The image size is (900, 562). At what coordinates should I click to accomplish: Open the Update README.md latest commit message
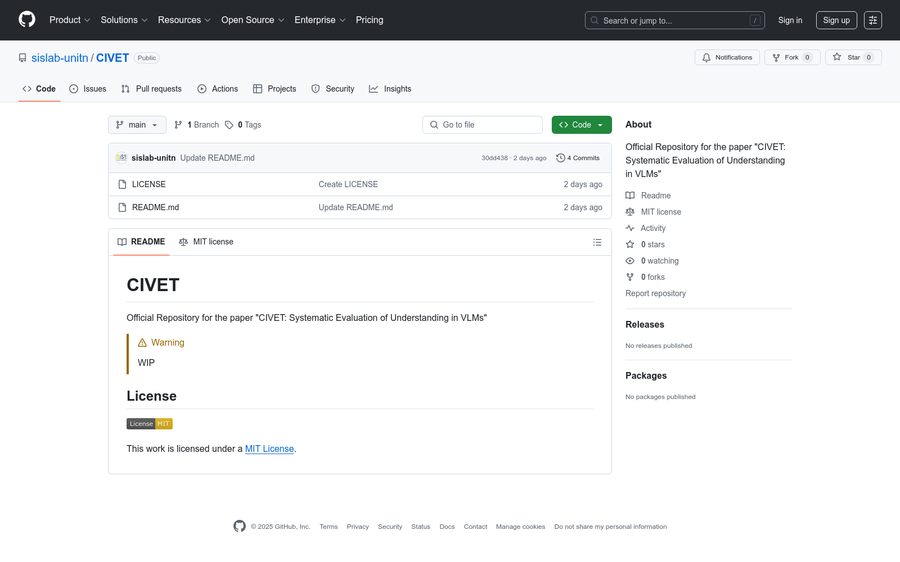click(217, 158)
